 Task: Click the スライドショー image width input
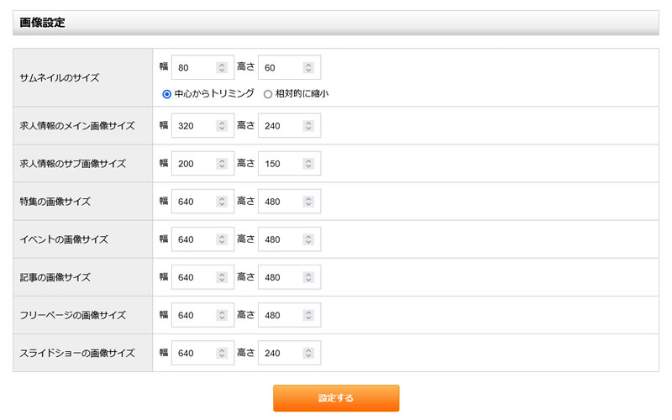pyautogui.click(x=194, y=353)
